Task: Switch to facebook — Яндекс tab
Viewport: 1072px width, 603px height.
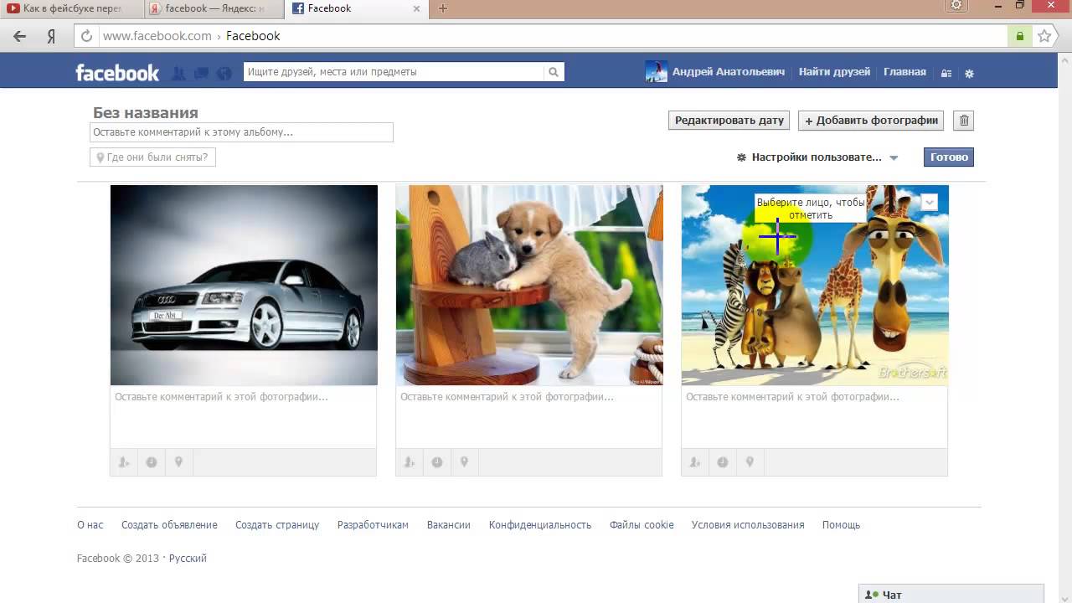Action: [214, 8]
